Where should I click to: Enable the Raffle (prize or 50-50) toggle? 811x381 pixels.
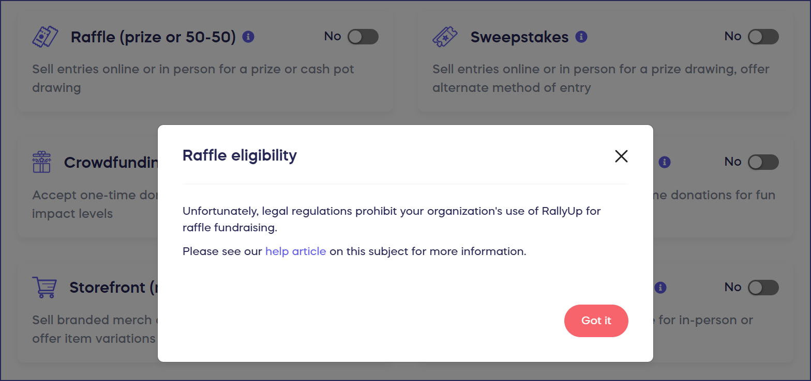[363, 37]
